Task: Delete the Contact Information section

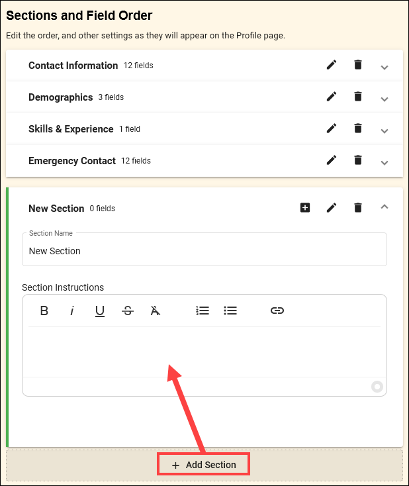Action: click(x=358, y=65)
